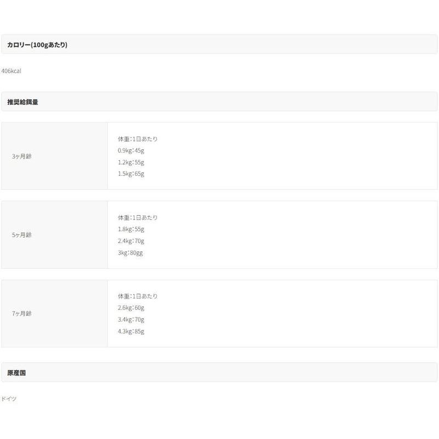Click the カロリー(100gあたり) heading
The image size is (439, 439).
[37, 45]
